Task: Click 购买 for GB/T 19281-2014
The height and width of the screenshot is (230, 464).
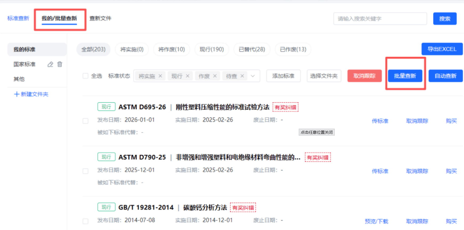Action: 451,221
